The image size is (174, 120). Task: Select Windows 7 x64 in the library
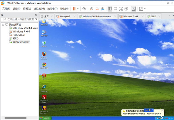(21, 31)
